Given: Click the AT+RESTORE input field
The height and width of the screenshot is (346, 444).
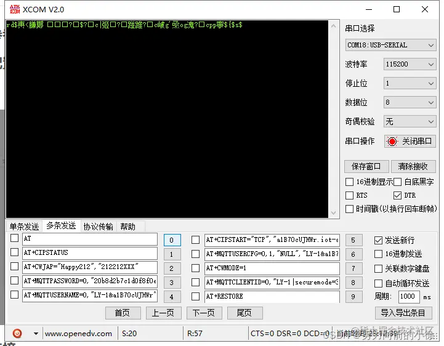Looking at the screenshot, I should [x=272, y=297].
